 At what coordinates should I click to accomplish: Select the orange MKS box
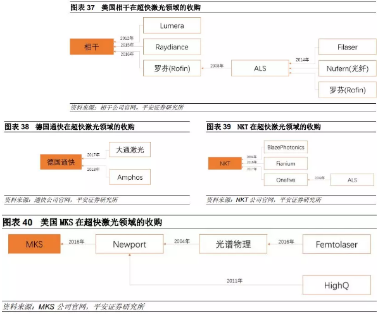34,244
